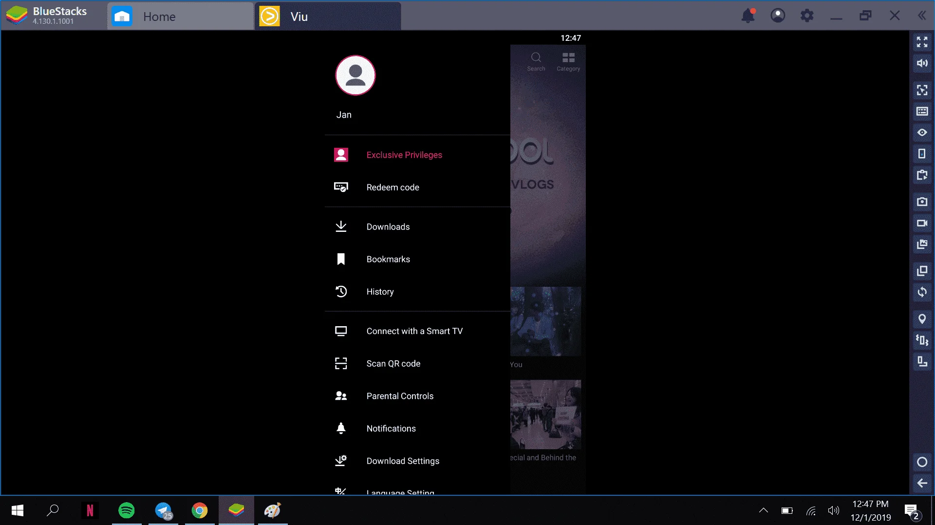Select Exclusive Privileges
Viewport: 935px width, 525px height.
point(417,155)
